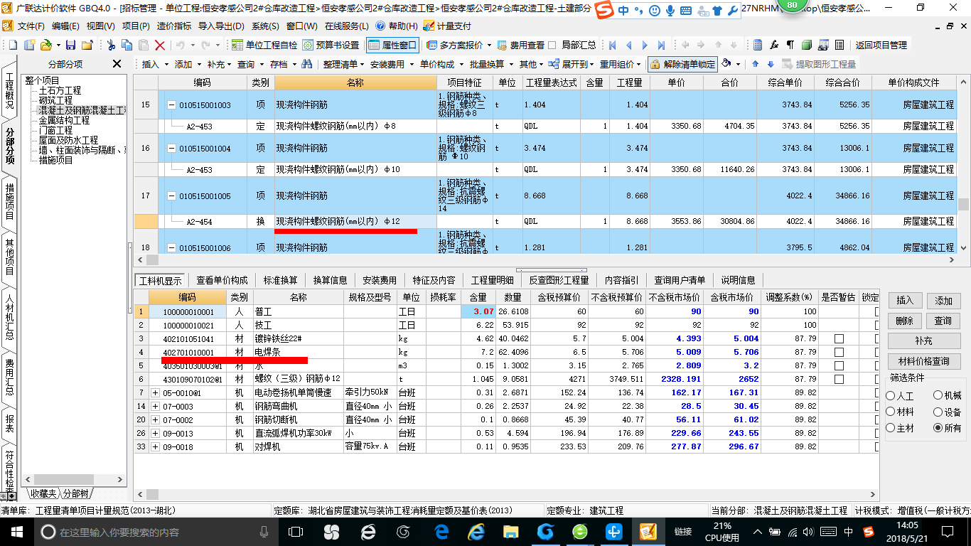Open the 造价指标 menu
This screenshot has height=546, width=971.
[x=174, y=26]
